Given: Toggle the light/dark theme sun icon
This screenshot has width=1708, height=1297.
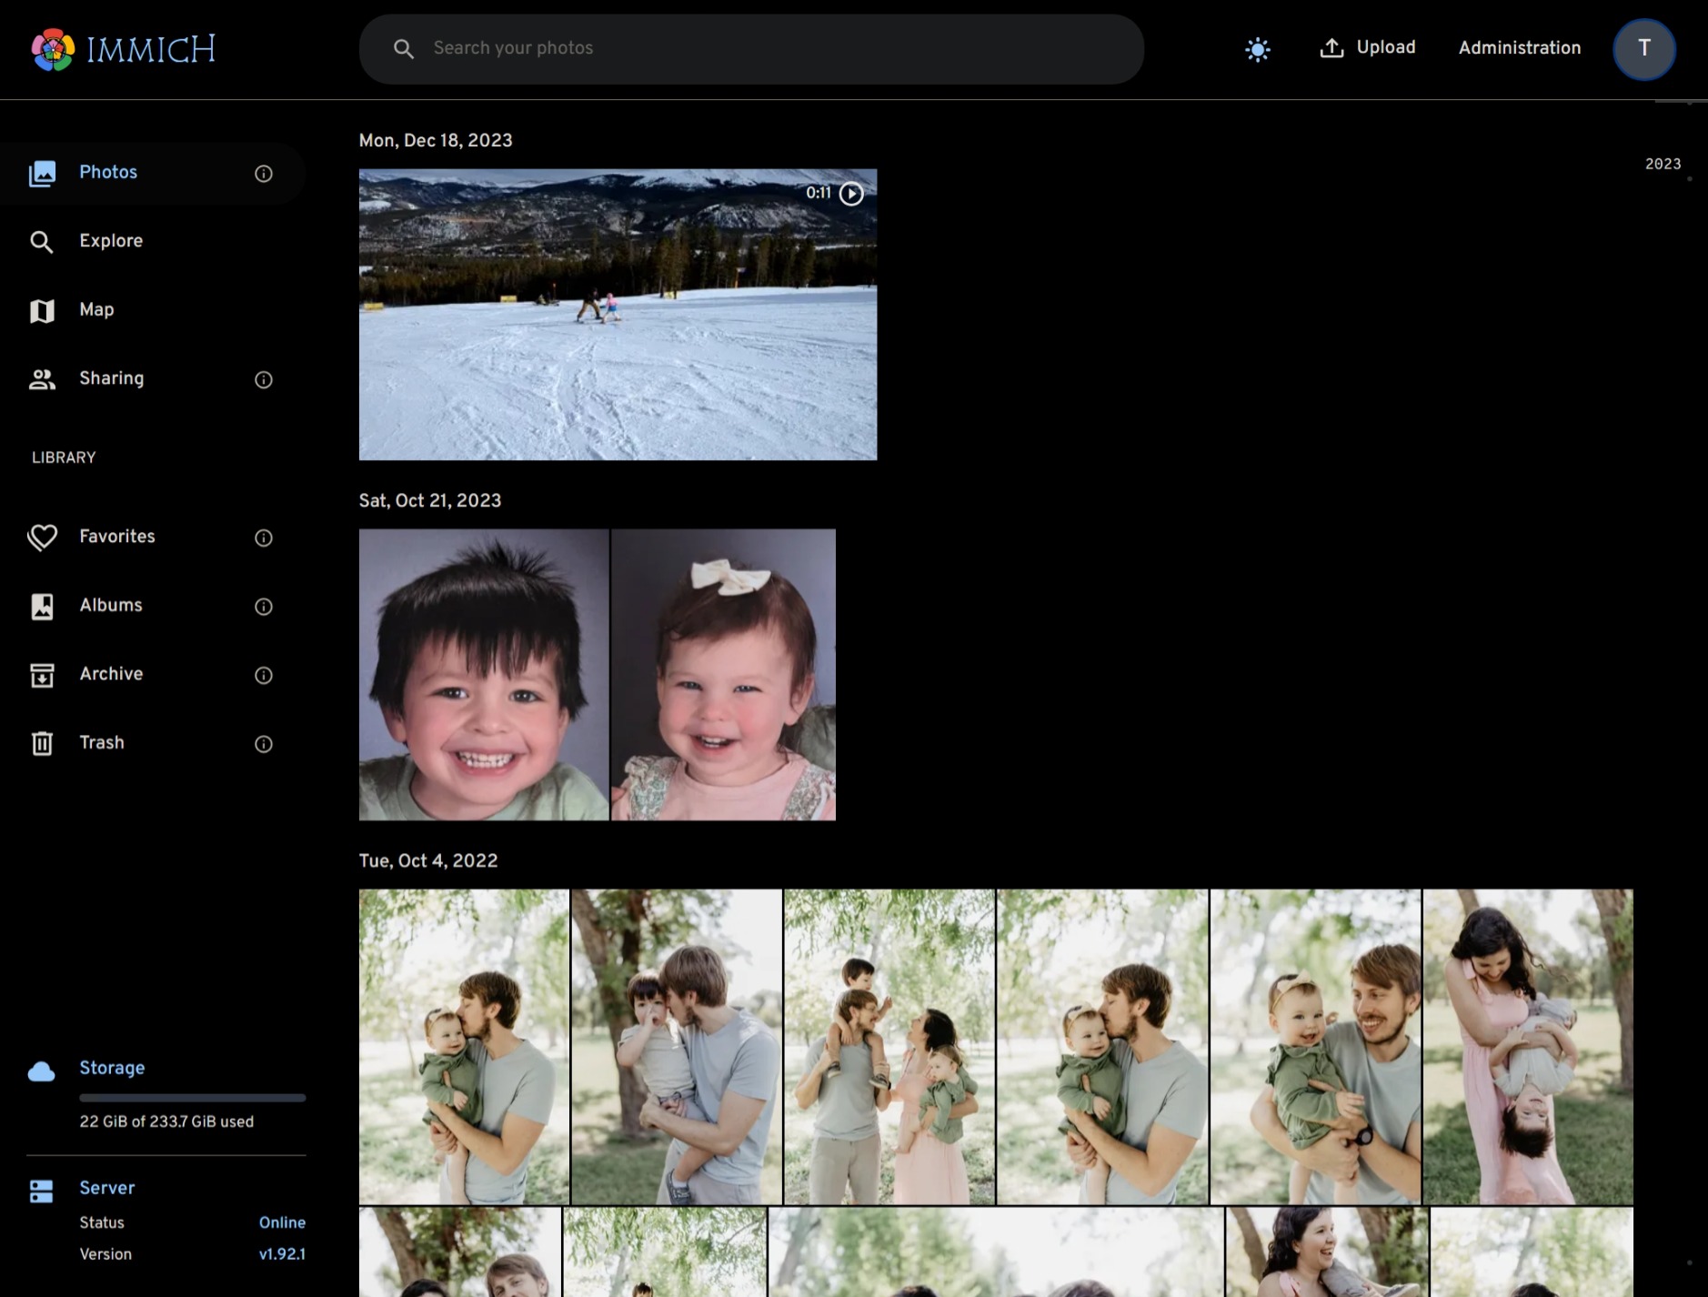Looking at the screenshot, I should click(1257, 49).
